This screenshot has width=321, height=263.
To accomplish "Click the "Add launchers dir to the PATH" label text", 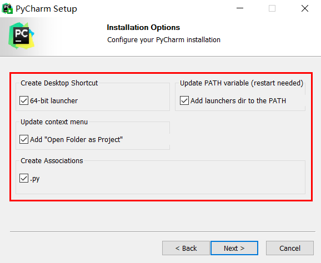I will coord(238,100).
